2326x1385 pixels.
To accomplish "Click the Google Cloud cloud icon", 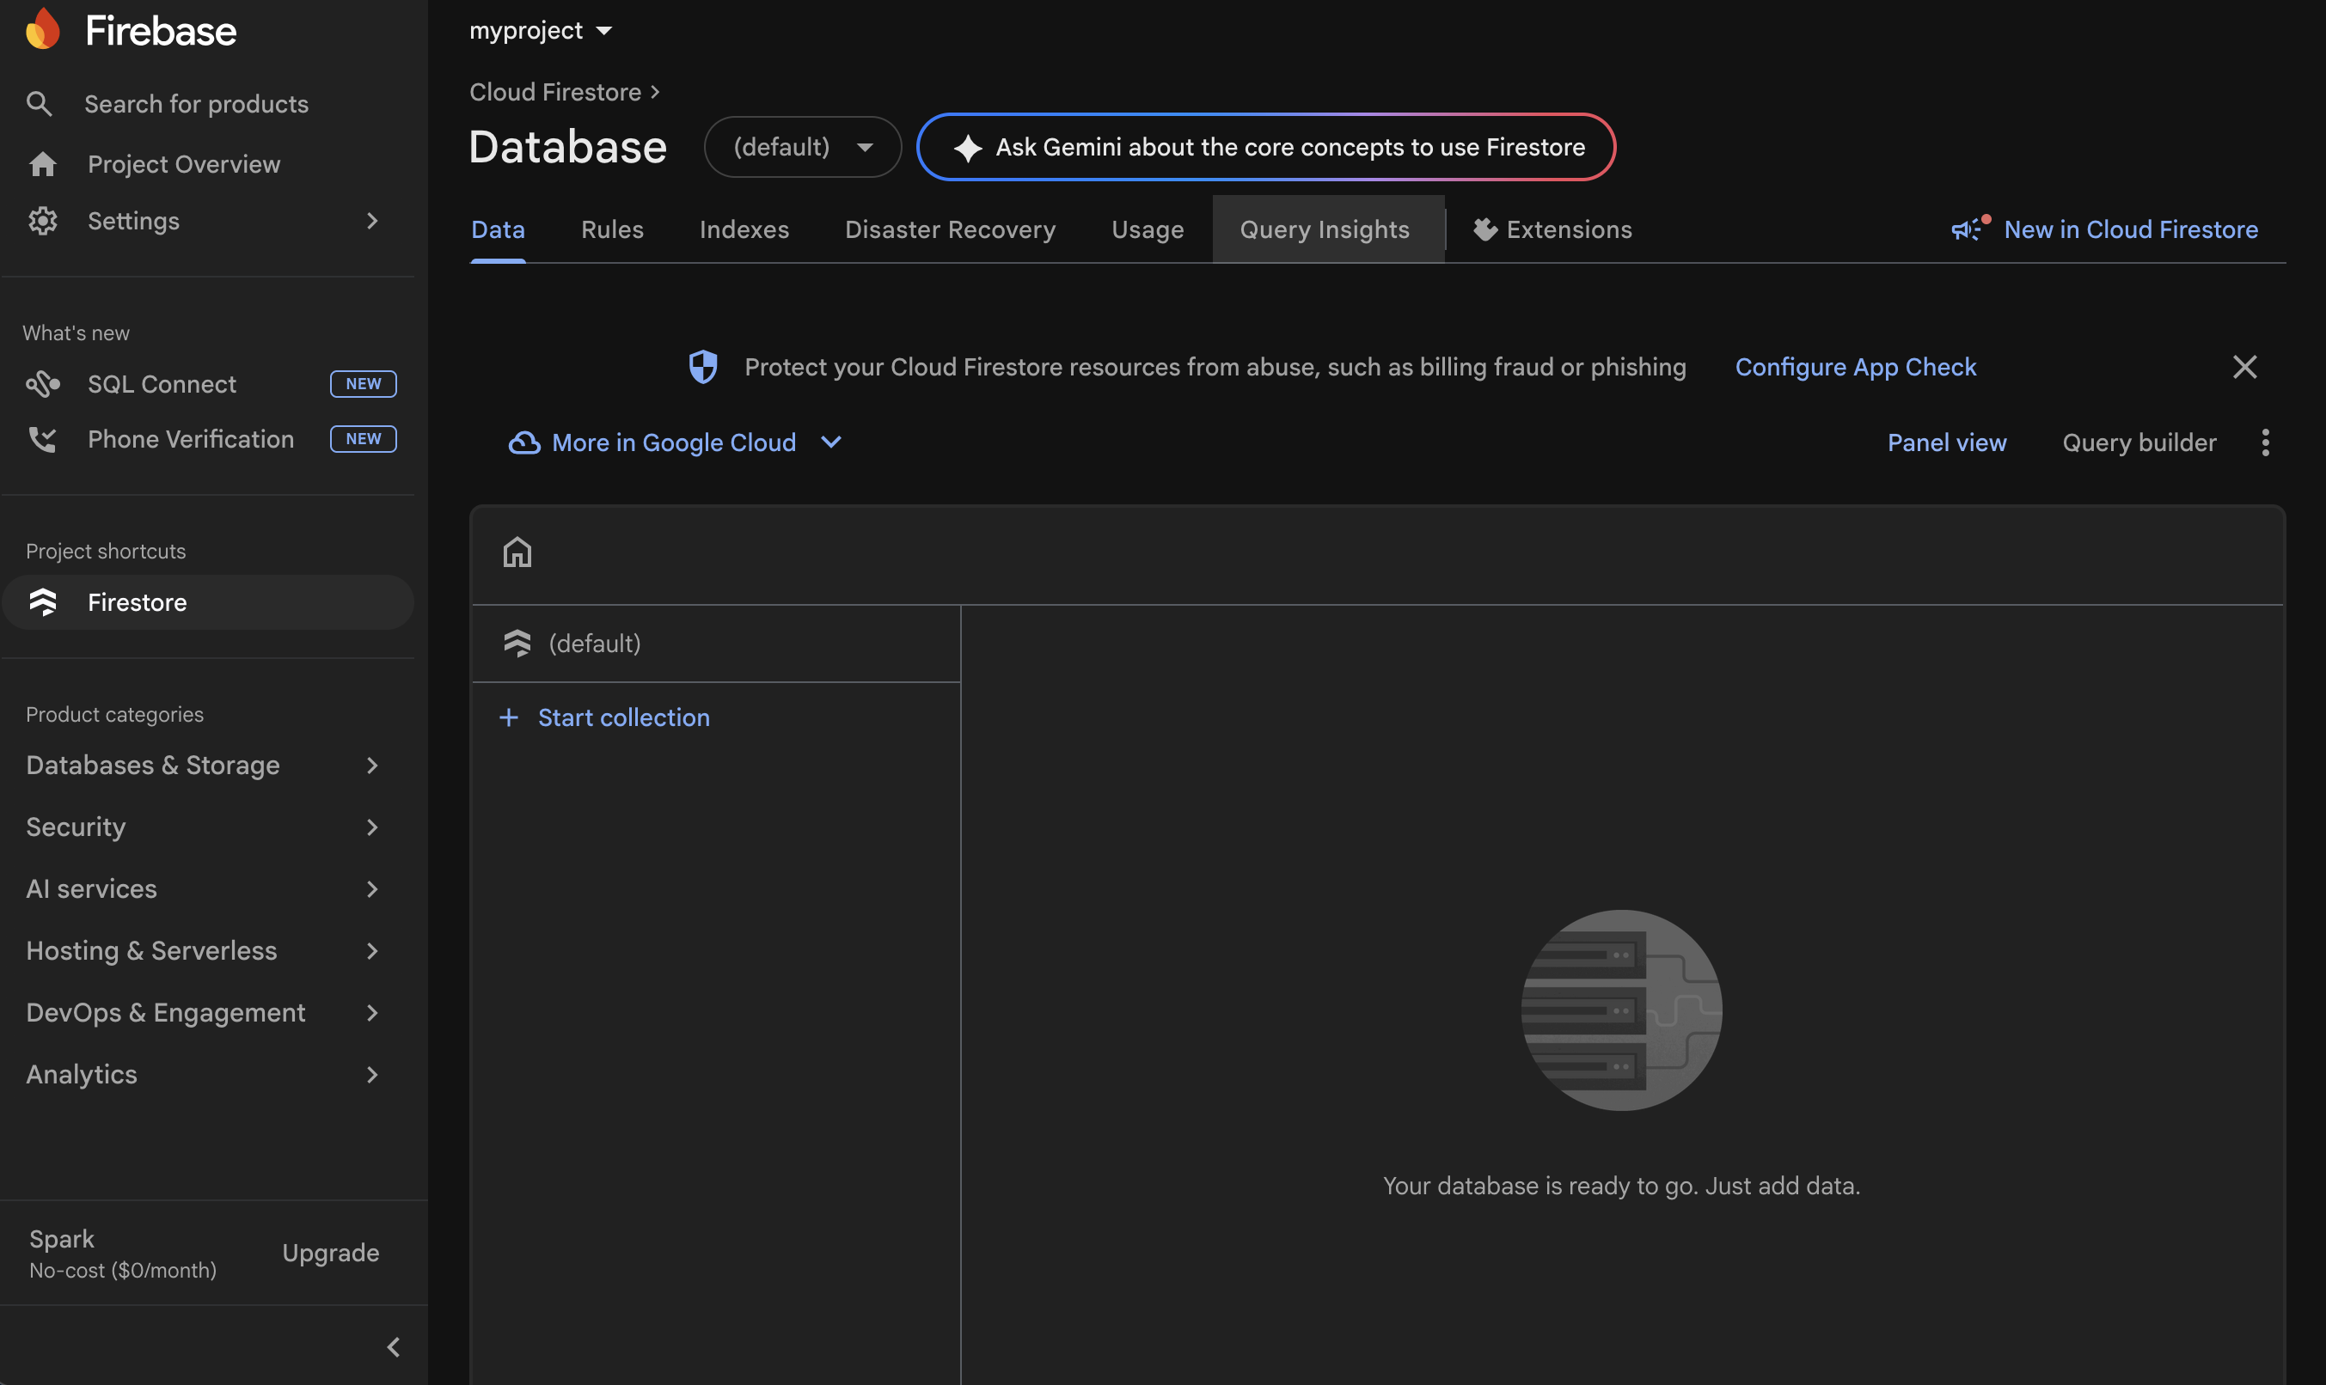I will 523,442.
